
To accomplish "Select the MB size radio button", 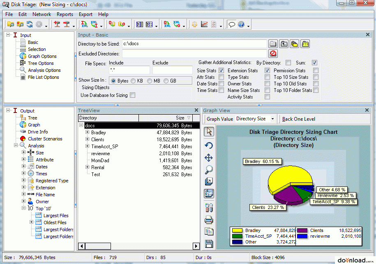I will click(150, 81).
